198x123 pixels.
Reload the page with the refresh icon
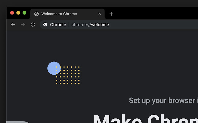point(33,25)
